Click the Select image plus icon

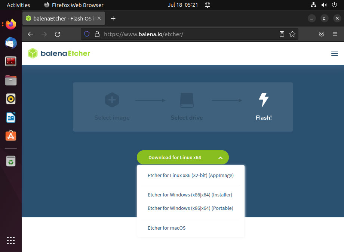pyautogui.click(x=112, y=100)
